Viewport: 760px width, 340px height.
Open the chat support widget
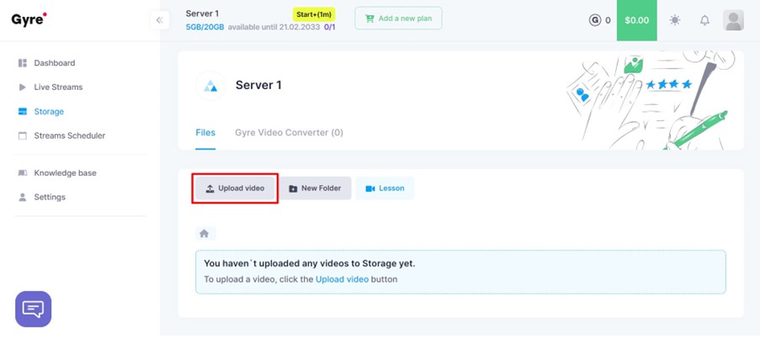(34, 309)
